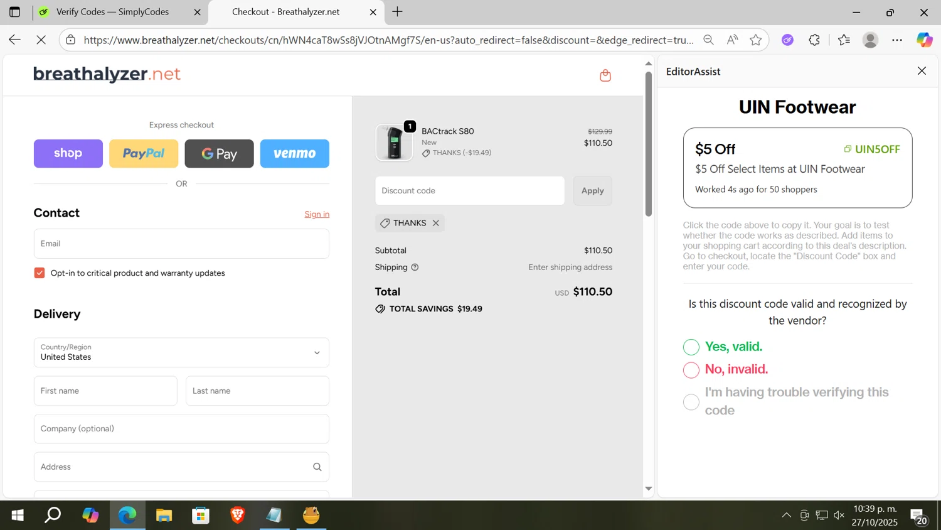Click the taskbar clock showing 10:39 p. m.
941x530 pixels.
(x=875, y=516)
